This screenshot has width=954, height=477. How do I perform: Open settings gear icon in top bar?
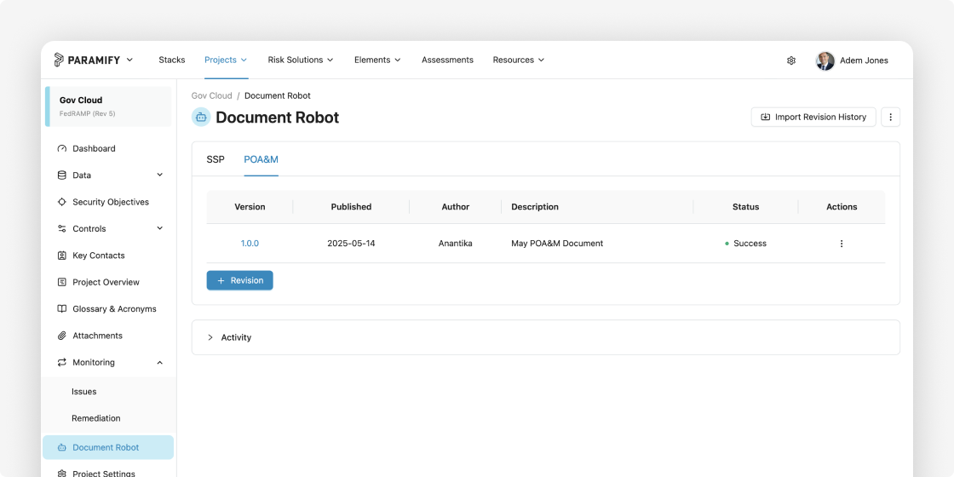click(791, 60)
